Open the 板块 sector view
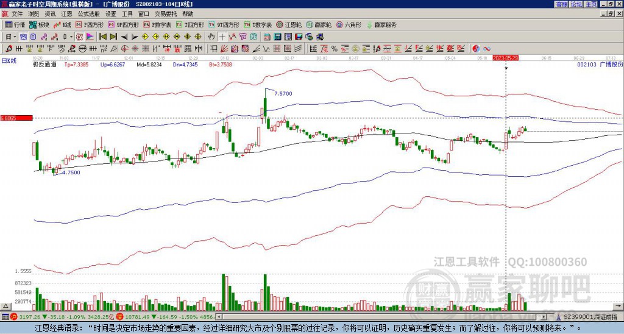Image resolution: width=624 pixels, height=334 pixels. pos(39,24)
